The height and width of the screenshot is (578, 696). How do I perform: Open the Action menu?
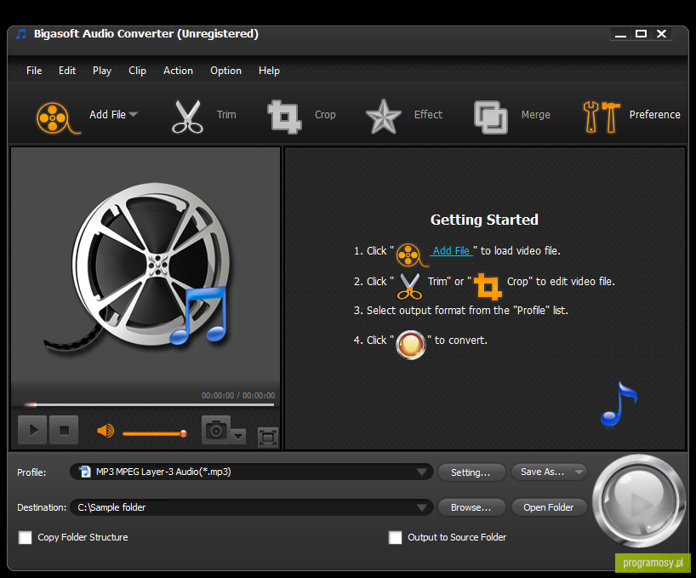pyautogui.click(x=178, y=71)
